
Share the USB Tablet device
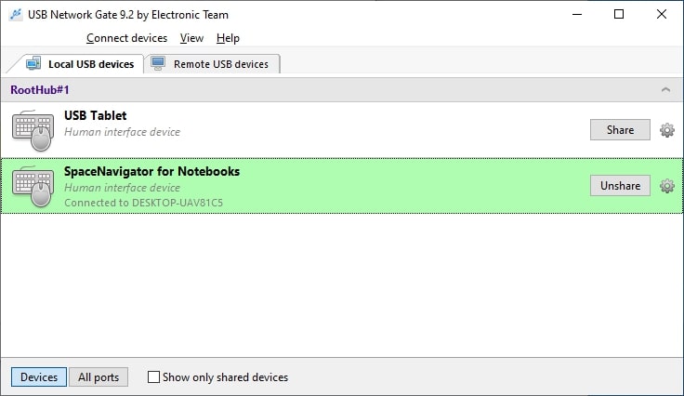pos(620,130)
